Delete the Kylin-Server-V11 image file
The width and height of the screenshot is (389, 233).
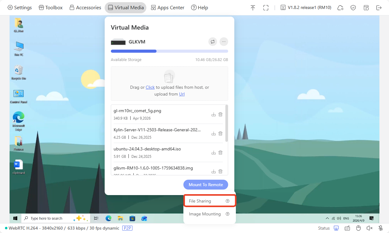click(220, 133)
